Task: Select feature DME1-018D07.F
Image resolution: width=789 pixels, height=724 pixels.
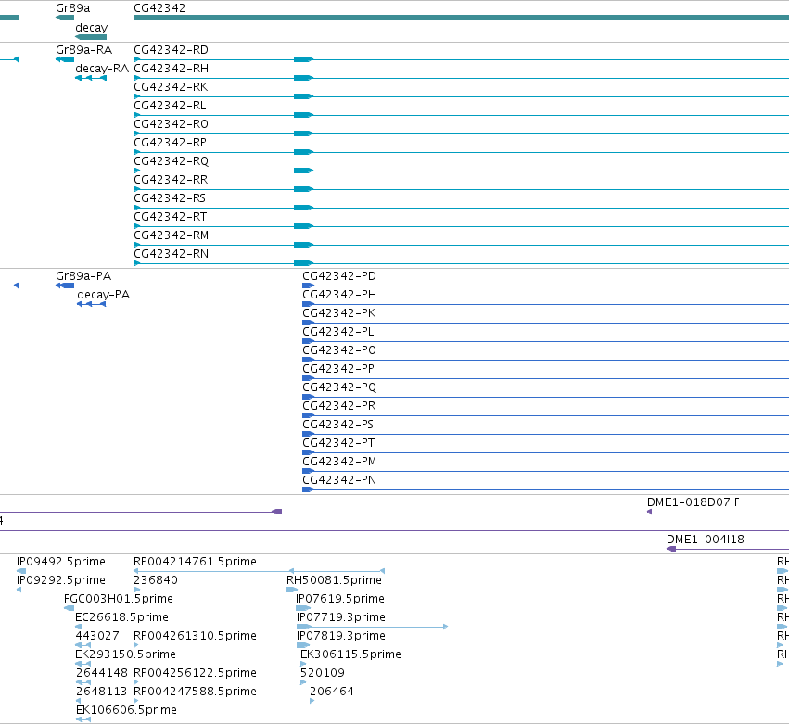Action: (x=694, y=502)
